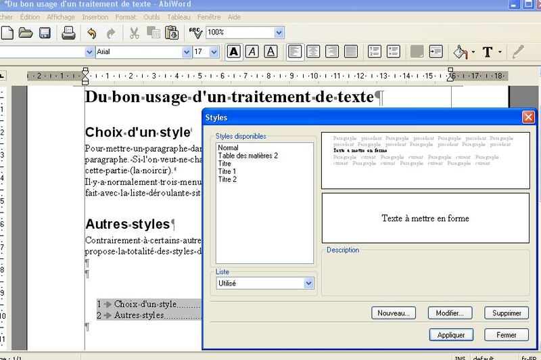The height and width of the screenshot is (360, 541).
Task: Select the 'Titre 1' style entry
Action: 264,172
